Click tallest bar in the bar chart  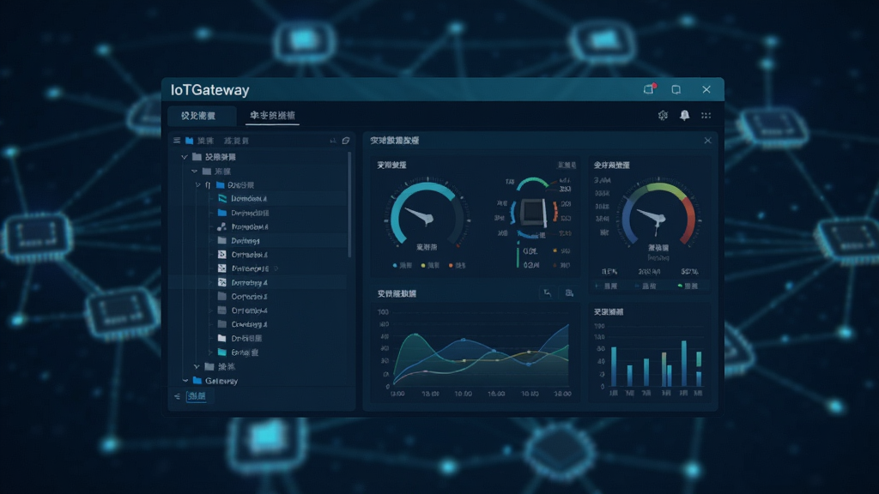click(x=684, y=363)
